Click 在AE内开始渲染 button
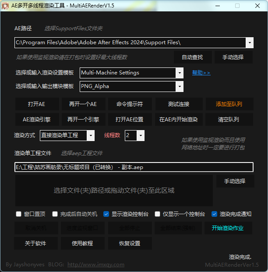This screenshot has width=268, height=272. coord(179,119)
